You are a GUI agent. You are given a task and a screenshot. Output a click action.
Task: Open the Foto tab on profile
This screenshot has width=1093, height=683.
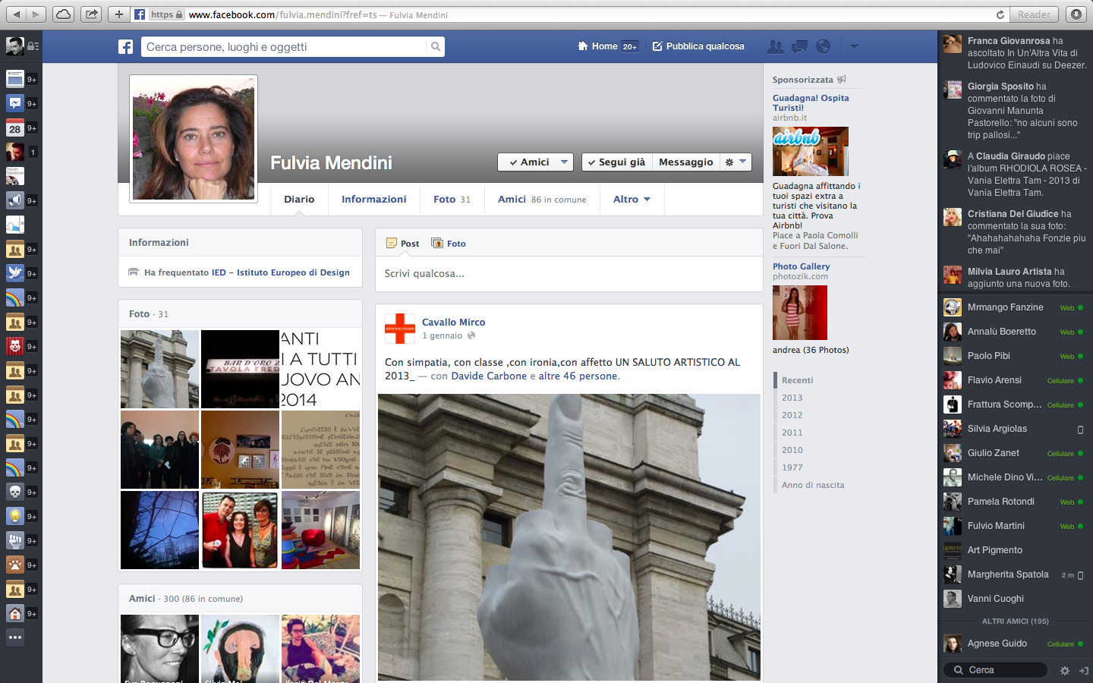coord(452,200)
